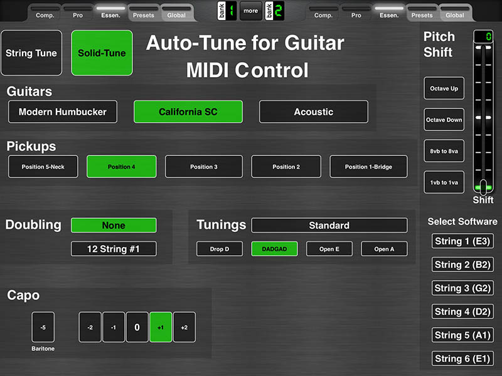Choose the Open A tuning
Viewport: 502px width, 376px height.
coord(384,249)
